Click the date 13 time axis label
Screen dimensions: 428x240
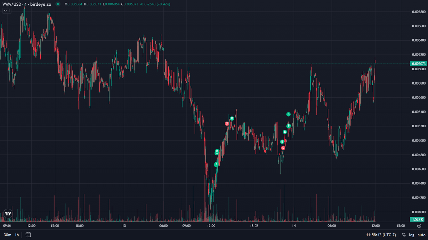(124, 226)
